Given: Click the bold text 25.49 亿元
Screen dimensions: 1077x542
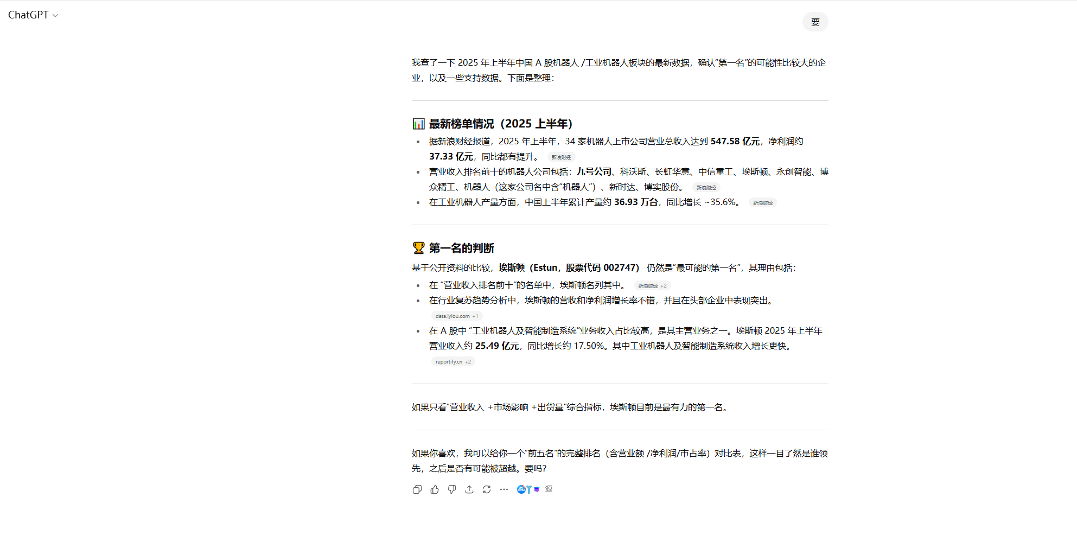Looking at the screenshot, I should tap(497, 346).
